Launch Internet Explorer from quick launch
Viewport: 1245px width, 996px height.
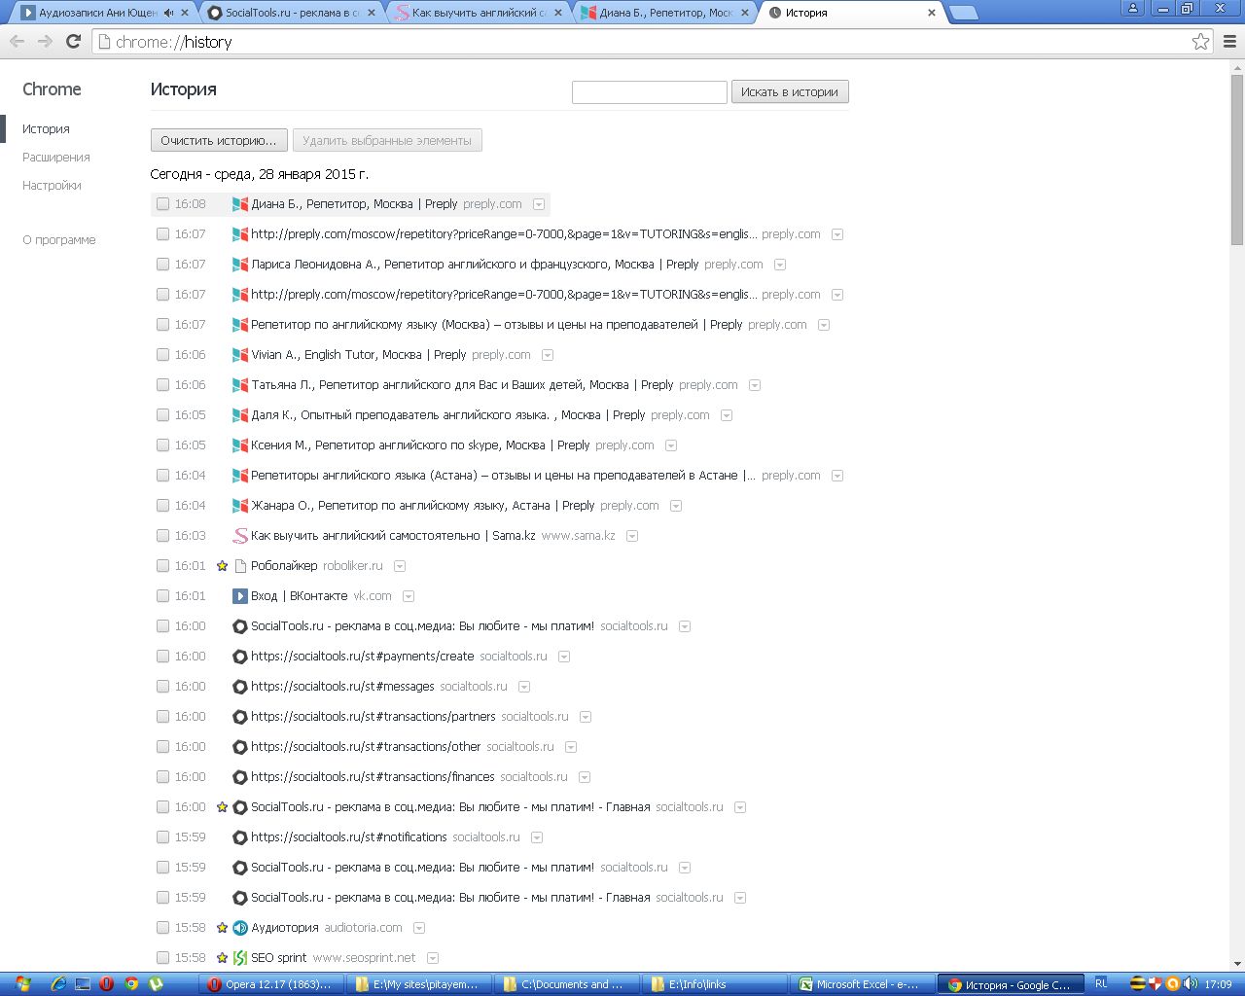click(x=58, y=984)
